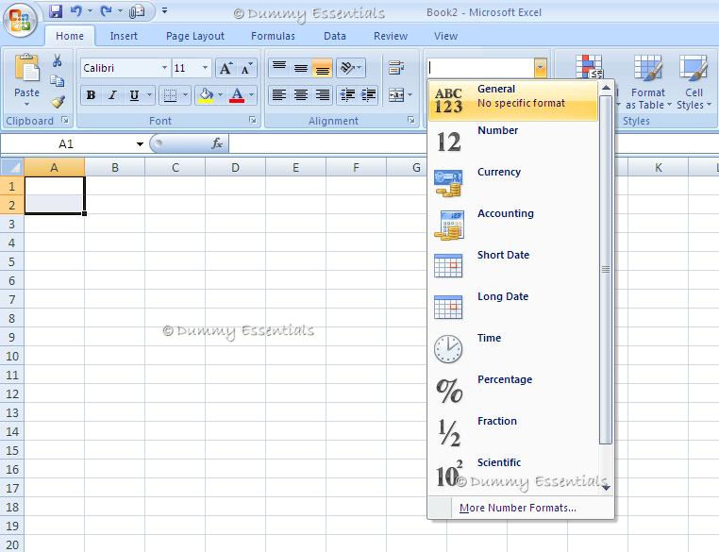
Task: Open Font dialog launcher
Action: pyautogui.click(x=252, y=120)
